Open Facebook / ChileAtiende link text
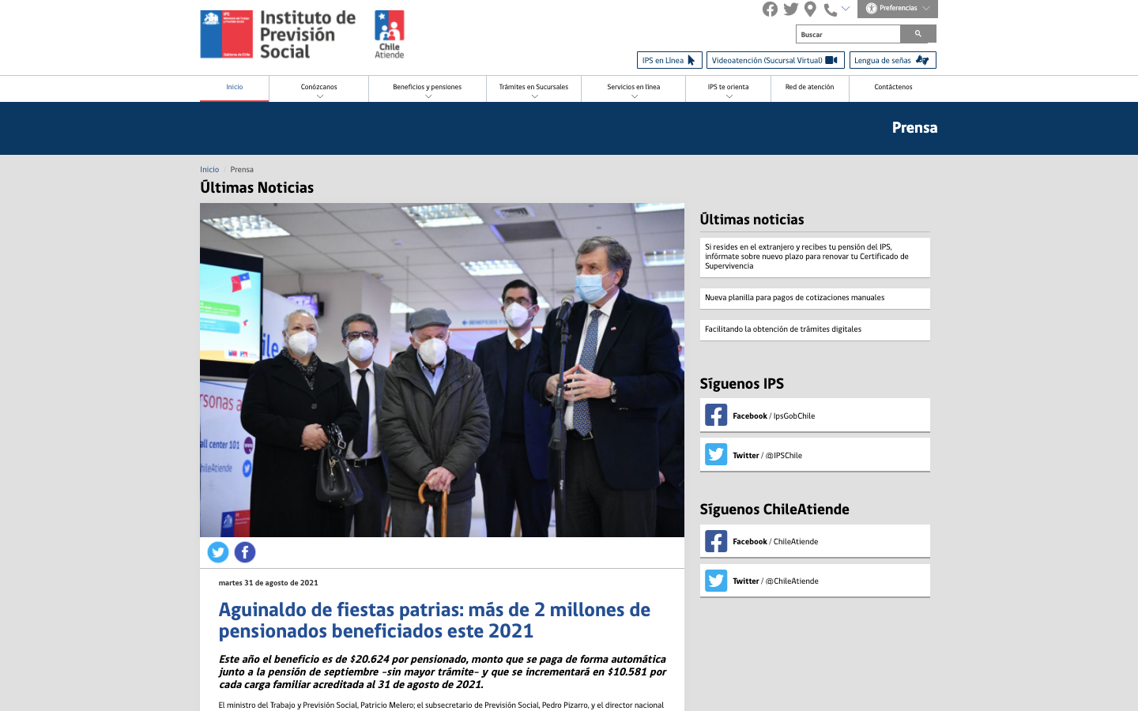Viewport: 1138px width, 711px height. (775, 542)
